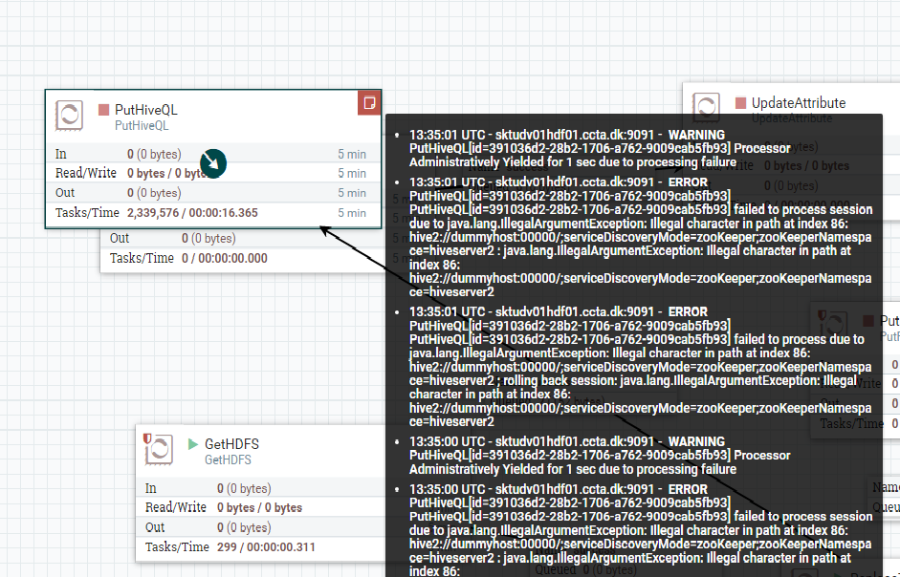Viewport: 900px width, 577px height.
Task: Click GetHDFS Out row value
Action: click(x=244, y=527)
